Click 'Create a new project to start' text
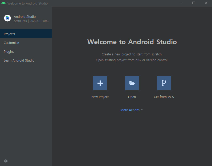The height and width of the screenshot is (166, 212). (x=132, y=54)
